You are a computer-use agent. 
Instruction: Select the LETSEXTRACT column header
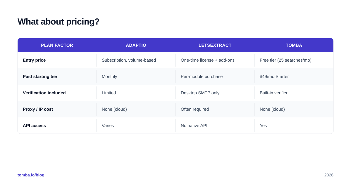(215, 45)
